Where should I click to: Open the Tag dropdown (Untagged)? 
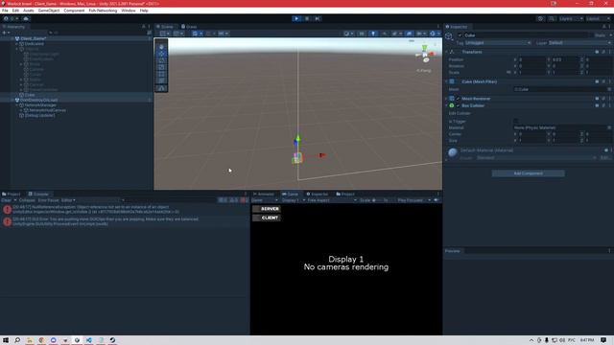point(498,42)
